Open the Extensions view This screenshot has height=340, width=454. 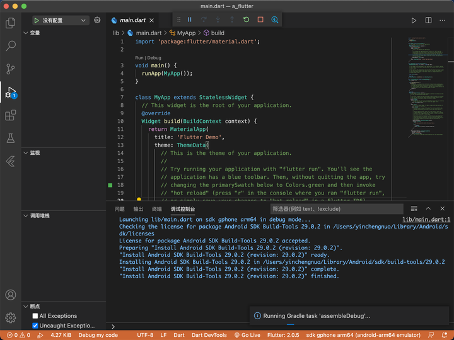(11, 115)
